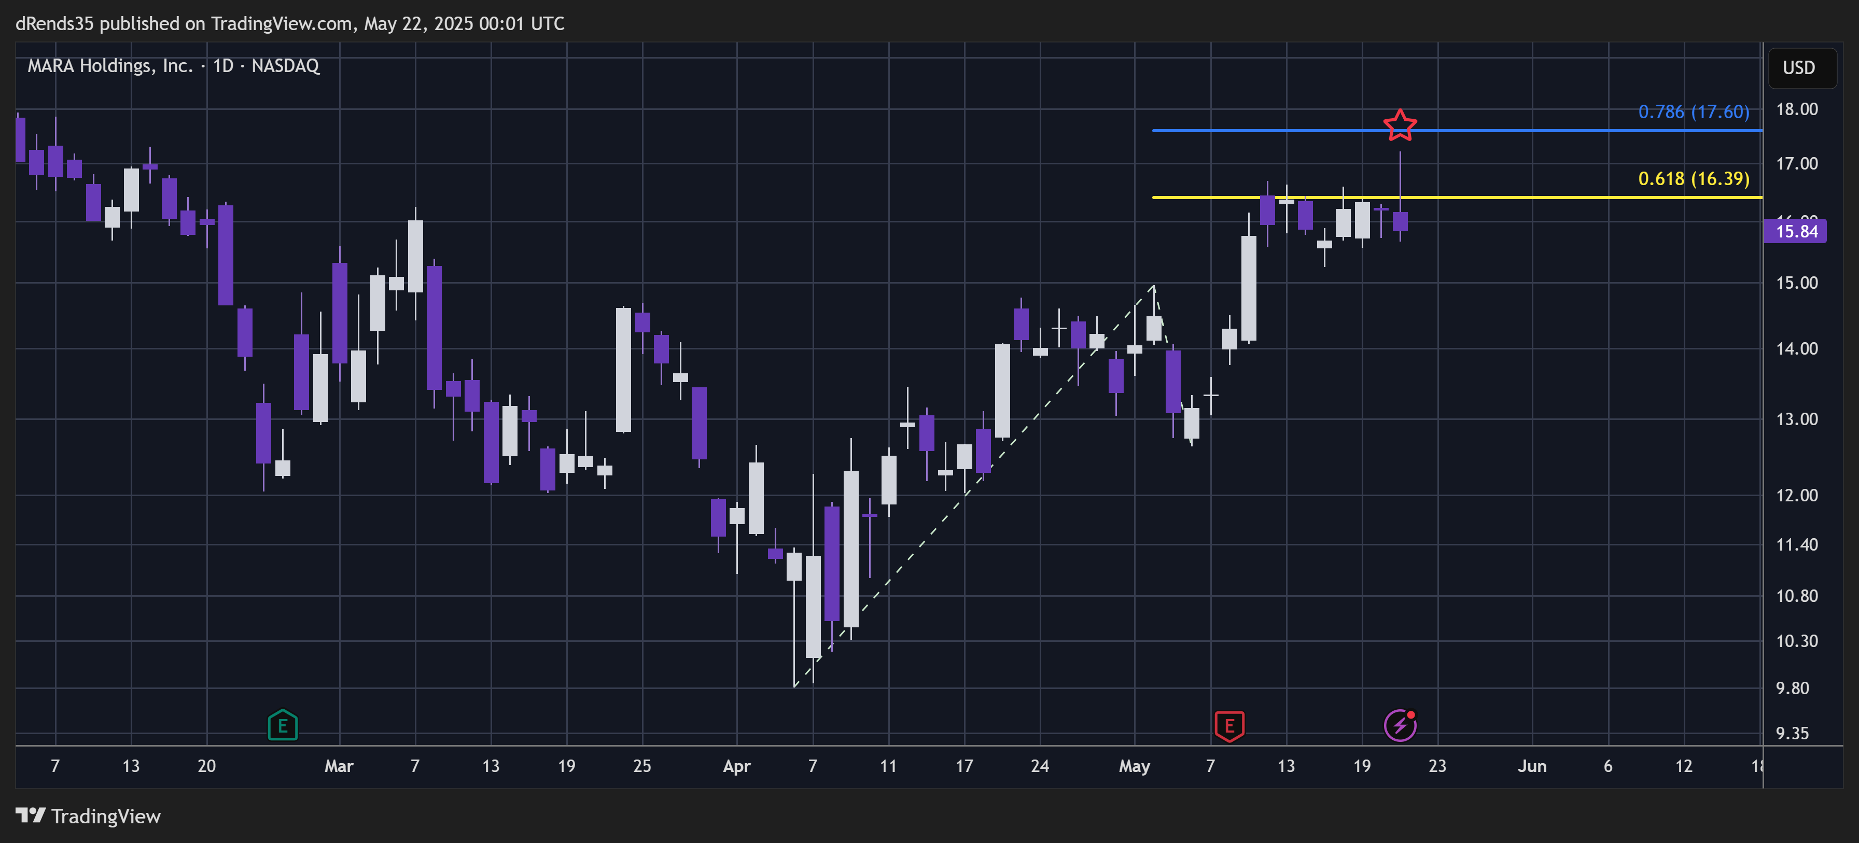Image resolution: width=1859 pixels, height=843 pixels.
Task: Open the TradingView watermark link
Action: tap(88, 816)
